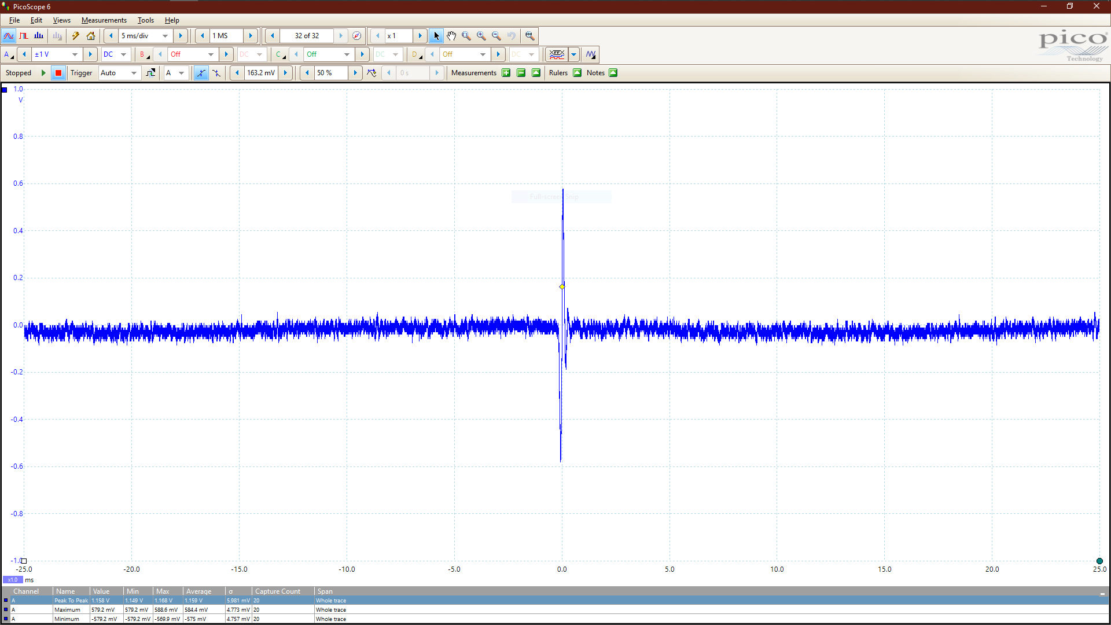Increase trigger threshold 163.2 mV

click(285, 73)
